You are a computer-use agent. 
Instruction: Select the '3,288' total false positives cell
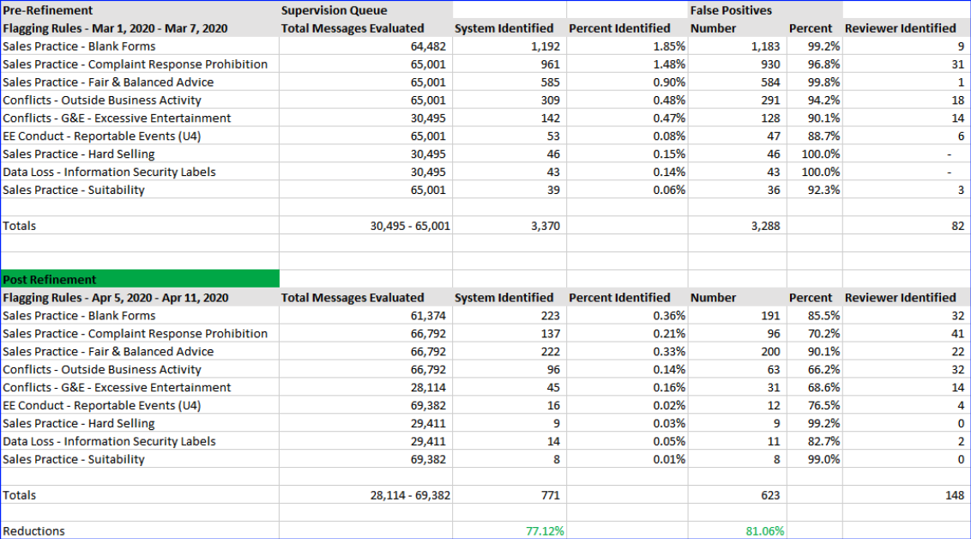tap(737, 226)
